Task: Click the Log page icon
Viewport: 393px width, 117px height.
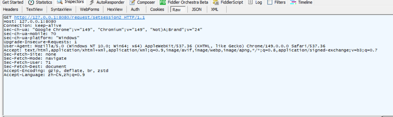Action: click(250, 2)
